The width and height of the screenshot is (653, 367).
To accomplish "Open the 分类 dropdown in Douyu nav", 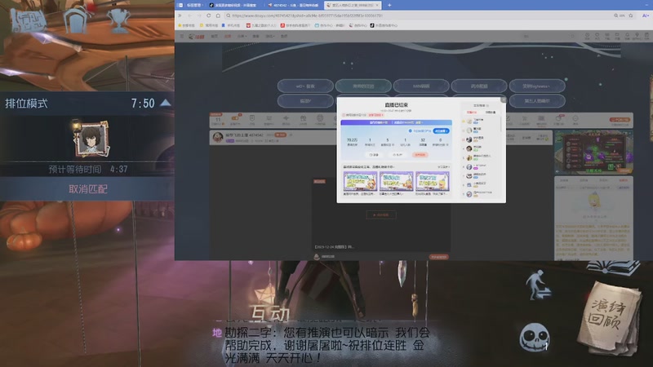I will pyautogui.click(x=242, y=36).
